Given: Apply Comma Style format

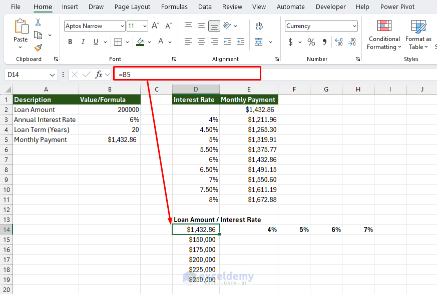Looking at the screenshot, I should pyautogui.click(x=324, y=42).
